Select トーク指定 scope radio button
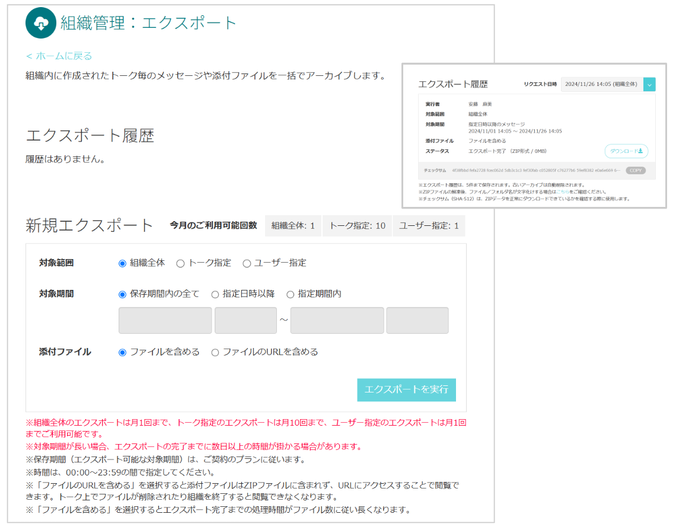Screen dimensions: 676x530 click(180, 263)
